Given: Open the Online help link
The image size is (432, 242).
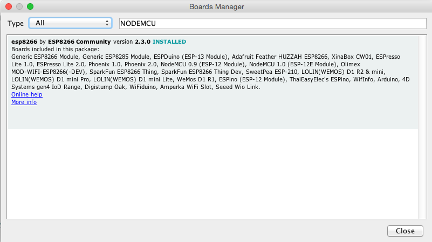Looking at the screenshot, I should 27,94.
